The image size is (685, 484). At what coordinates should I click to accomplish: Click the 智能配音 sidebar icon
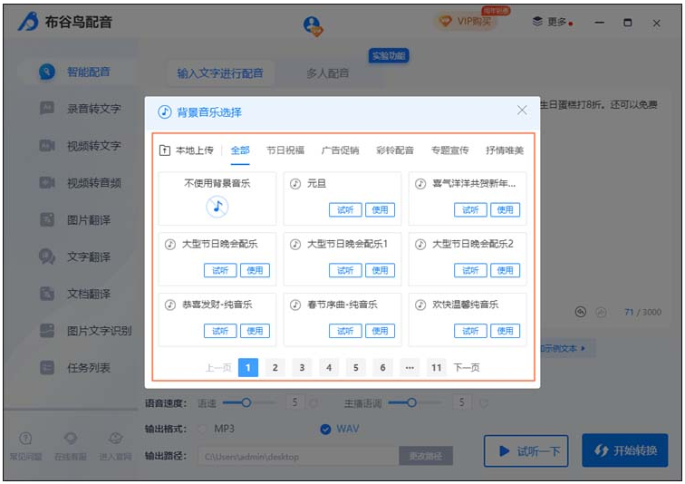click(47, 73)
